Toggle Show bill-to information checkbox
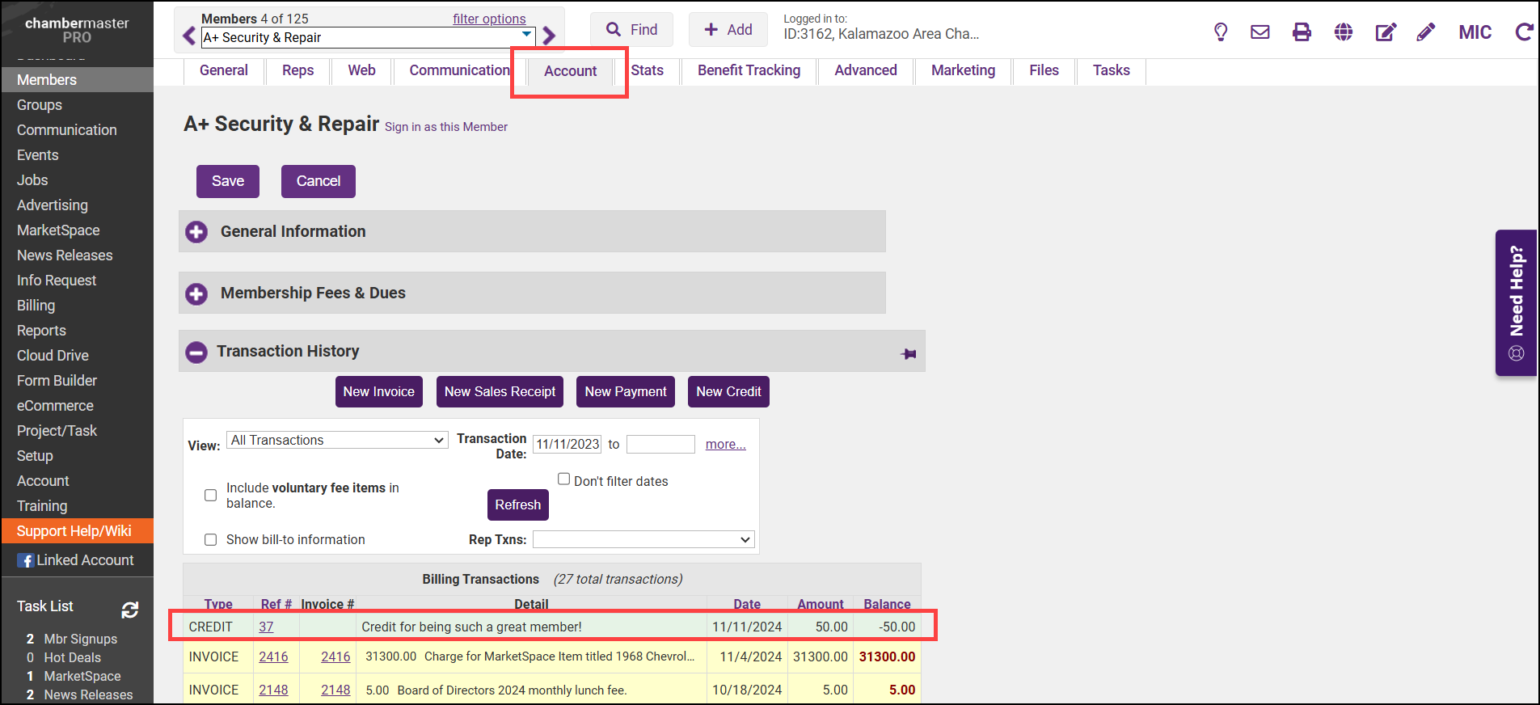1540x705 pixels. pos(211,539)
